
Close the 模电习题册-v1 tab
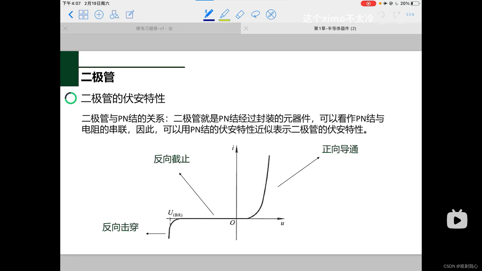point(66,29)
